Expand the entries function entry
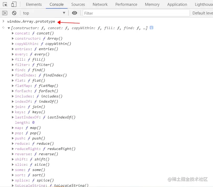Screen dimensions: 213x187 [x=13, y=49]
